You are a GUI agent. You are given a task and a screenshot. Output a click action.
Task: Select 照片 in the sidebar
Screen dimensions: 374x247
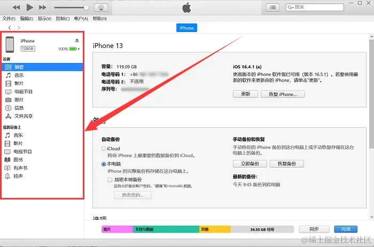tap(42, 100)
